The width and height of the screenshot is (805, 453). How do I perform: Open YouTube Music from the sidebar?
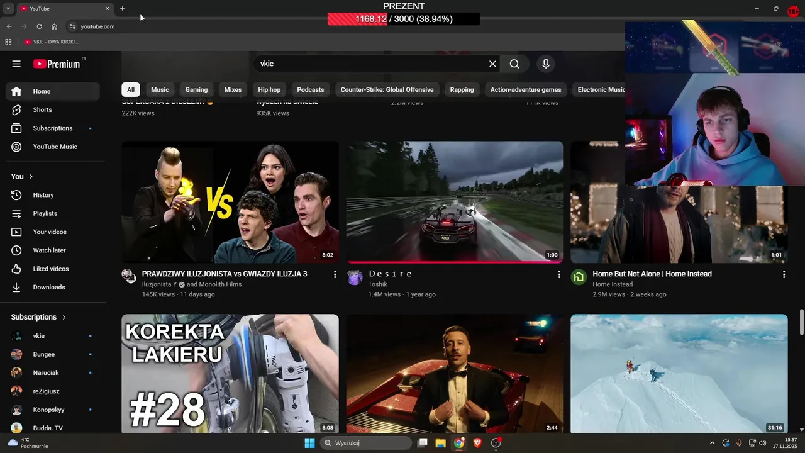point(53,147)
